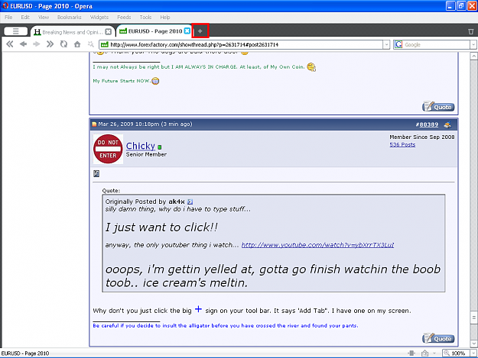Click the forexfactory site icon in address bar
The image size is (478, 358).
point(105,45)
